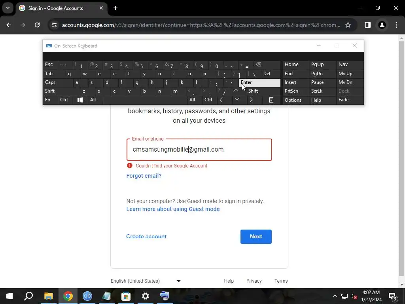
Task: Open the Help link in page footer
Action: tap(229, 281)
